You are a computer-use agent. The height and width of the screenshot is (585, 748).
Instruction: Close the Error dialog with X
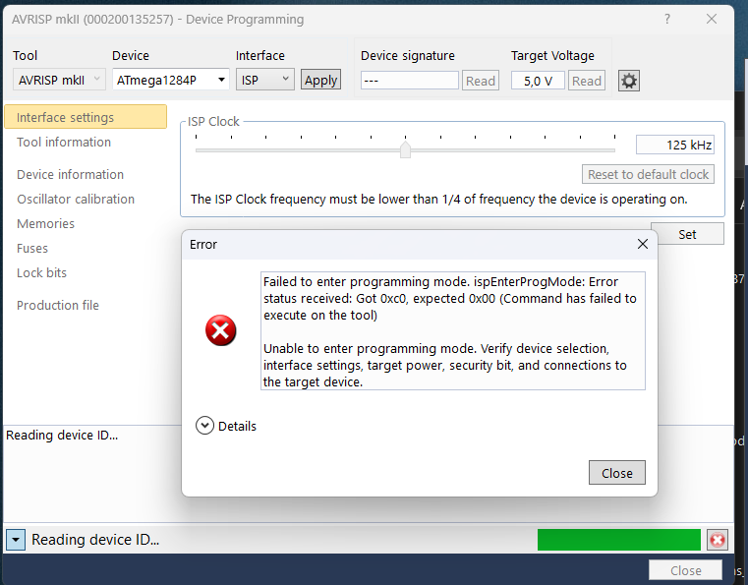click(x=643, y=244)
